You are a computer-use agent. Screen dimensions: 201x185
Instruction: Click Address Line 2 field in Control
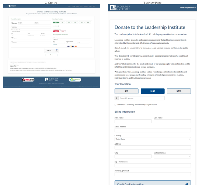pos(31,31)
